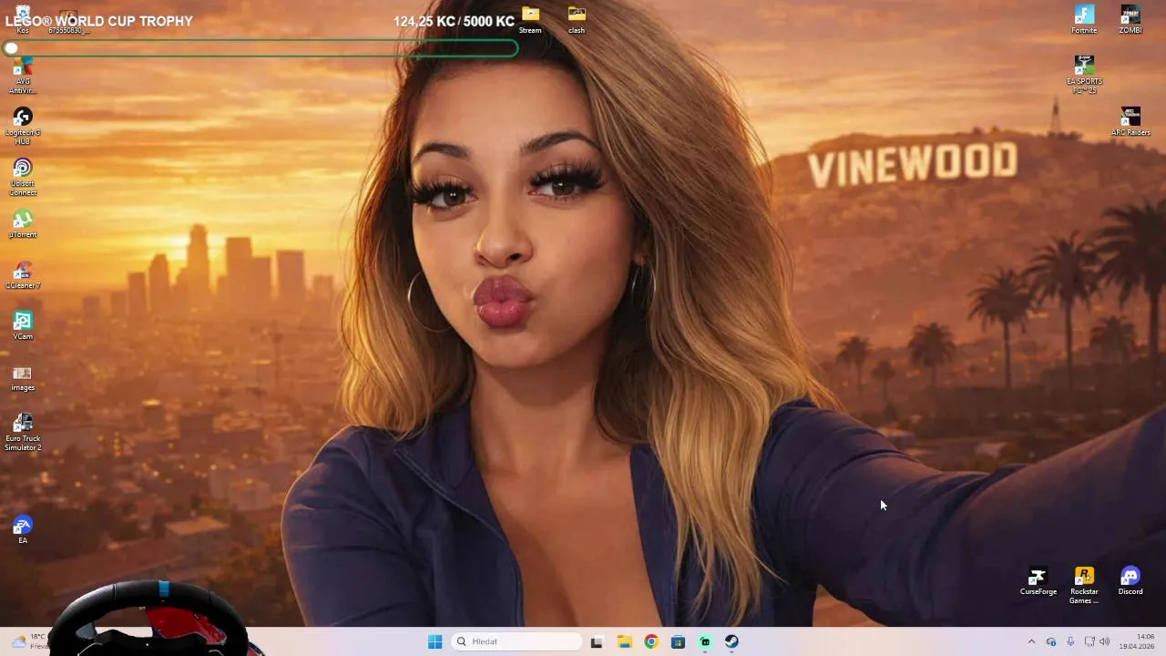Open Microsoft Store from the taskbar
The image size is (1166, 656).
click(x=678, y=641)
